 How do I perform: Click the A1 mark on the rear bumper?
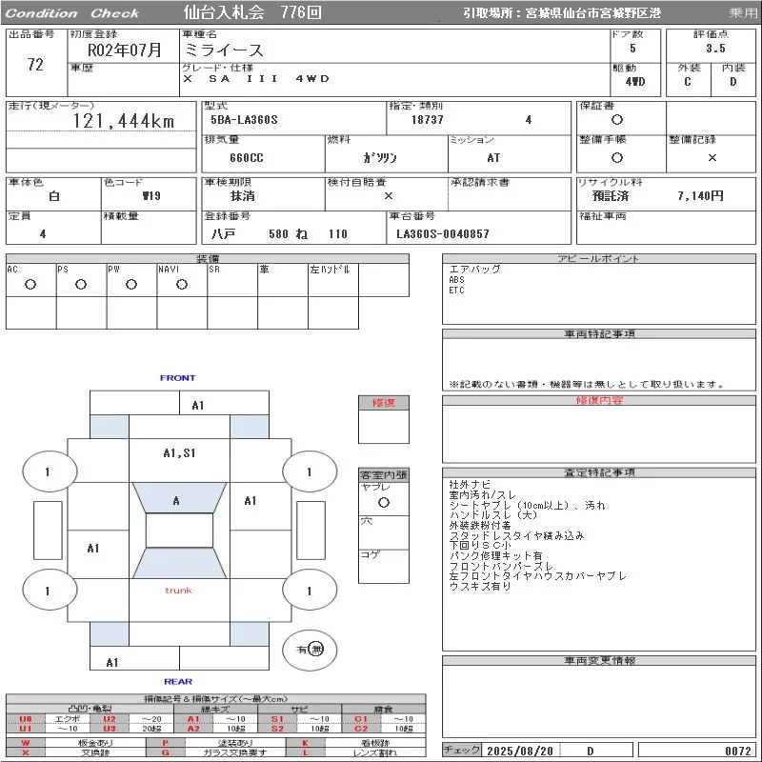click(x=112, y=662)
